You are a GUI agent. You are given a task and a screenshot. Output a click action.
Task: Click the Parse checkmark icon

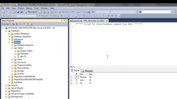click(x=65, y=16)
